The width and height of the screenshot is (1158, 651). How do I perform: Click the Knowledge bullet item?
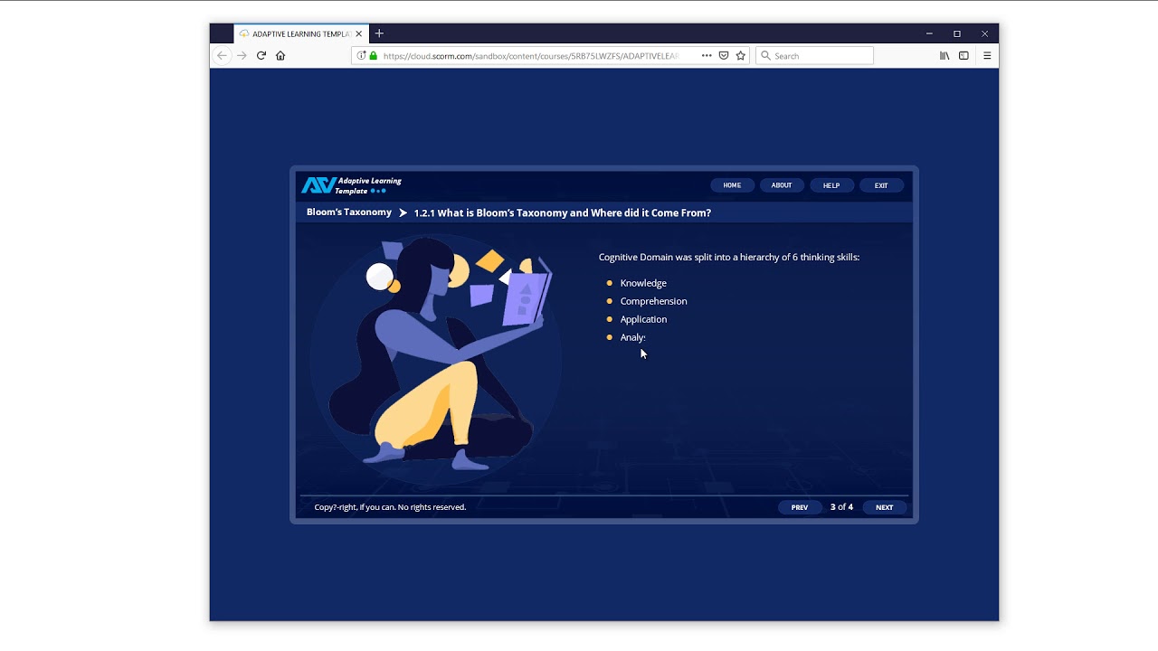643,283
